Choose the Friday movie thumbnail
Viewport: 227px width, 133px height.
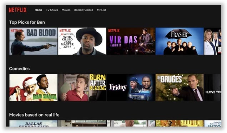(131, 88)
